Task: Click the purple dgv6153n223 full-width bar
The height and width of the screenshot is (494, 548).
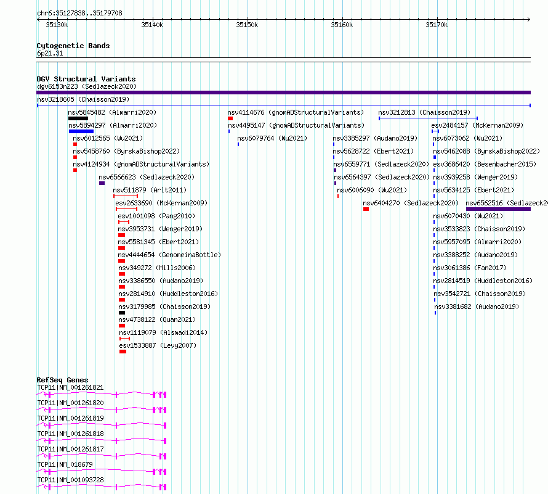Action: tap(283, 93)
